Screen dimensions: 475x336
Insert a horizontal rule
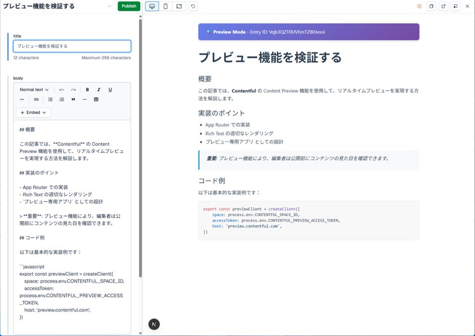(85, 99)
